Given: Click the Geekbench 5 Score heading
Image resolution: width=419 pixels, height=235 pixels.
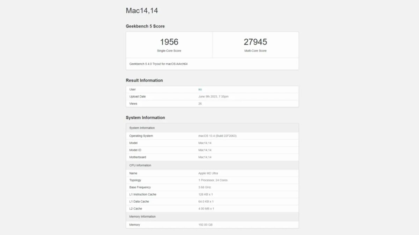Looking at the screenshot, I should click(145, 26).
